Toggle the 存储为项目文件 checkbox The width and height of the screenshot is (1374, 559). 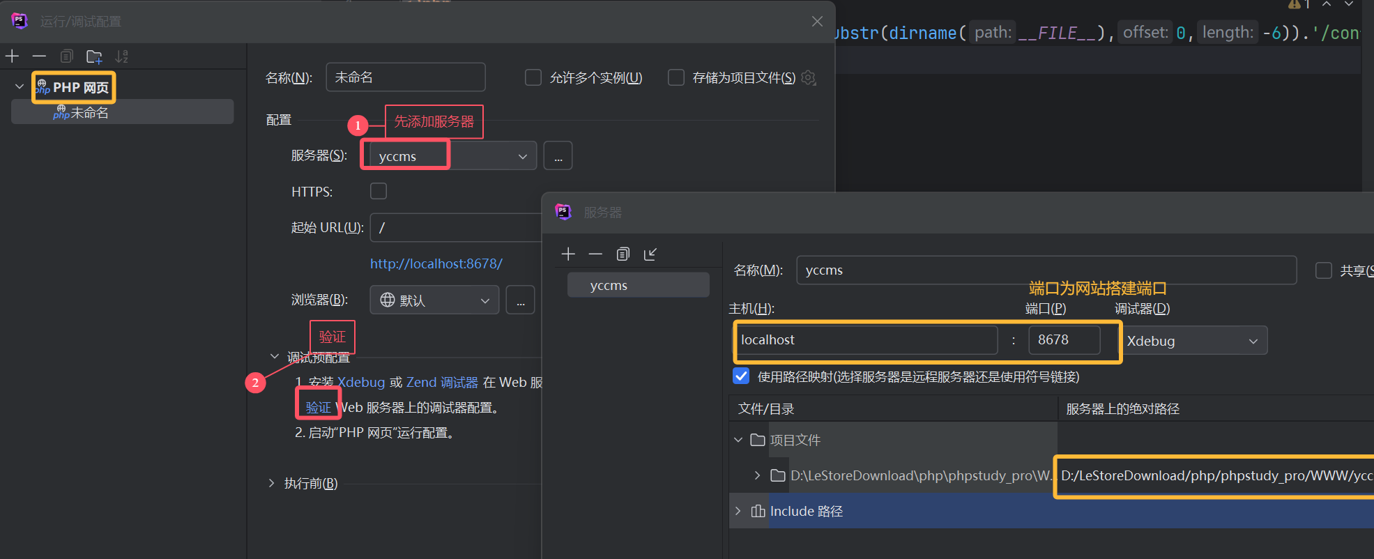[x=676, y=77]
